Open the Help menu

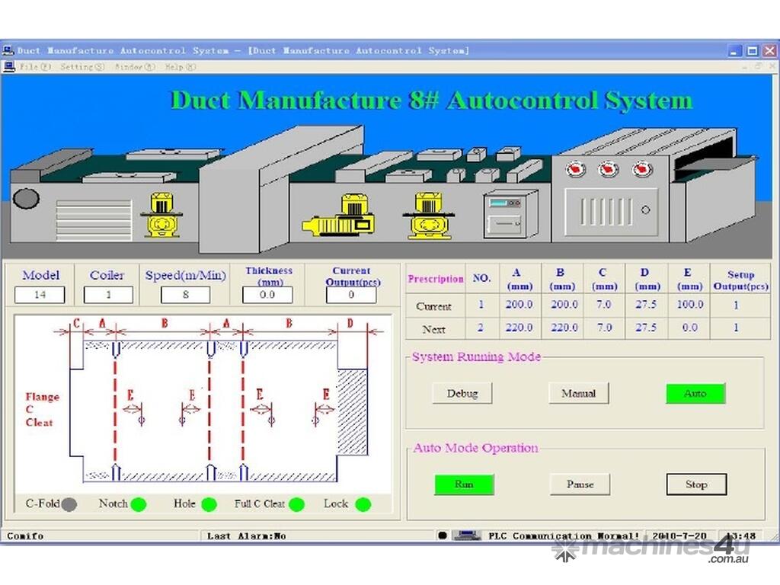click(180, 67)
